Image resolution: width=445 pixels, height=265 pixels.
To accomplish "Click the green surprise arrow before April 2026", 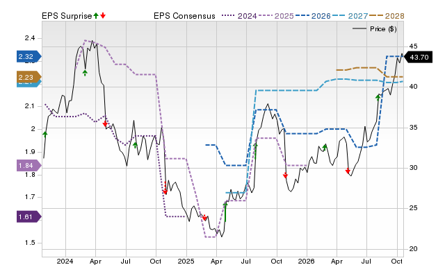I will pyautogui.click(x=325, y=147).
